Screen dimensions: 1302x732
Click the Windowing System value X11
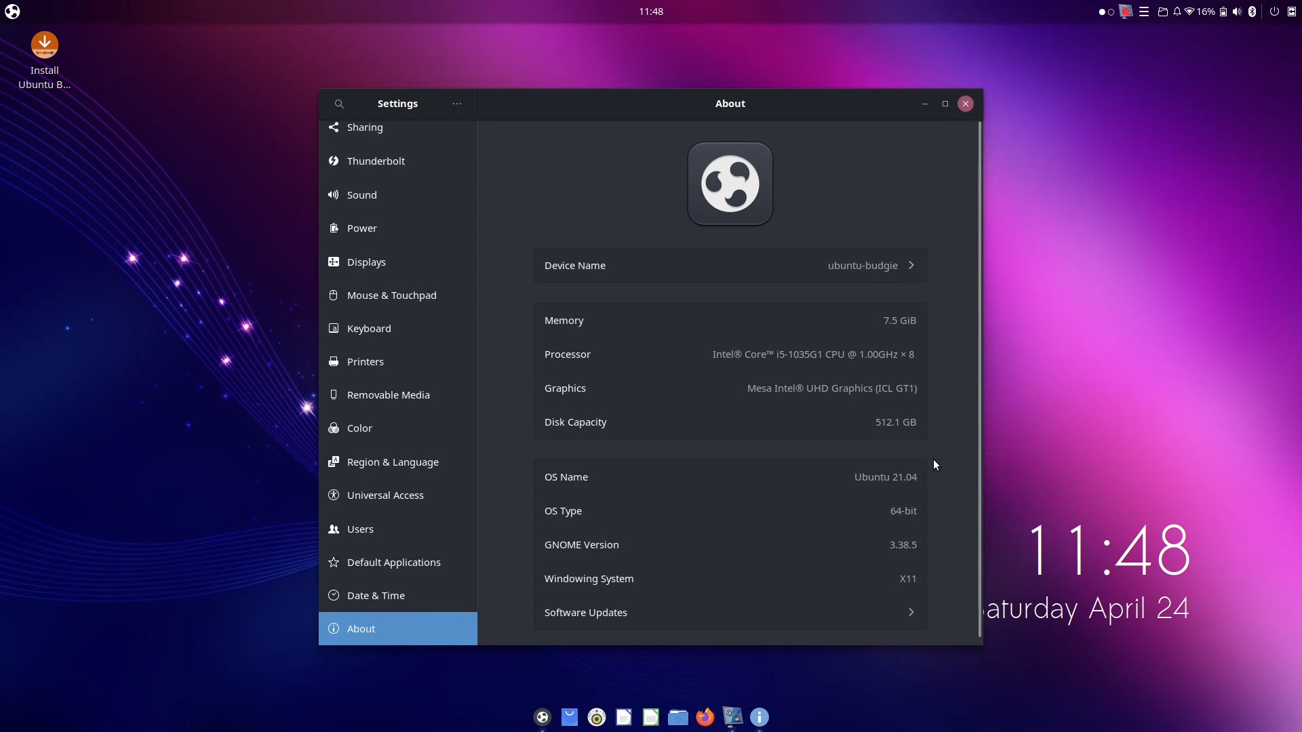coord(908,579)
